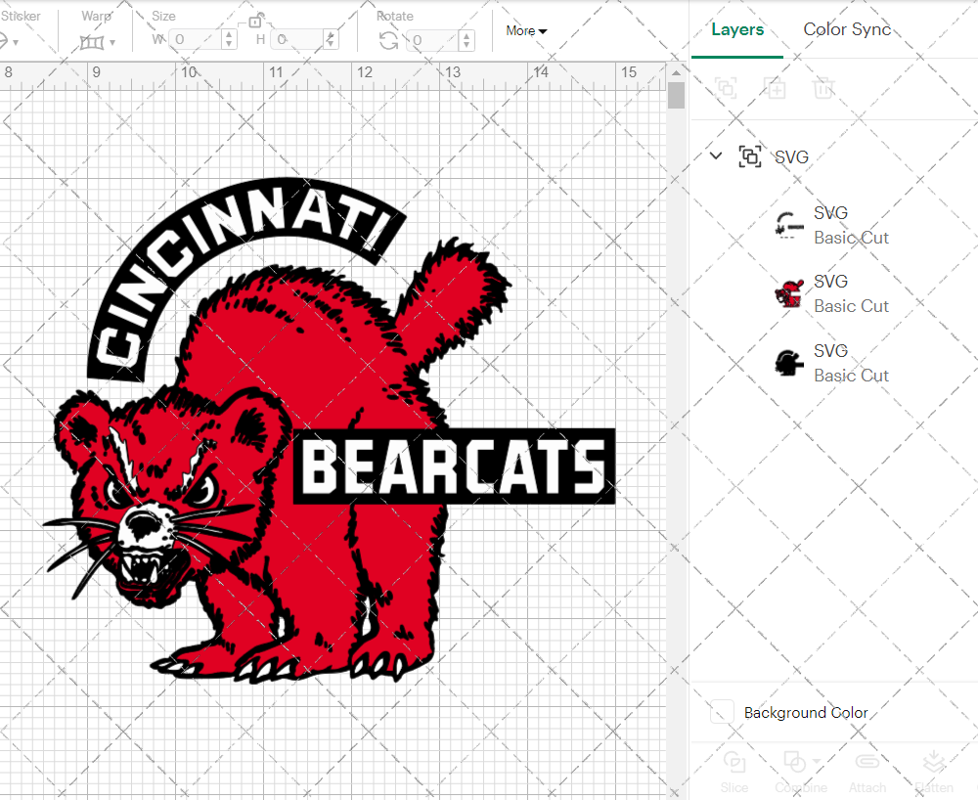Select the Warp tool
The width and height of the screenshot is (978, 800).
pyautogui.click(x=94, y=41)
